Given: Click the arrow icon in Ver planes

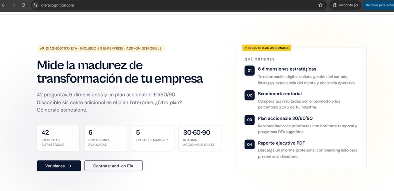Looking at the screenshot, I should pyautogui.click(x=70, y=166).
